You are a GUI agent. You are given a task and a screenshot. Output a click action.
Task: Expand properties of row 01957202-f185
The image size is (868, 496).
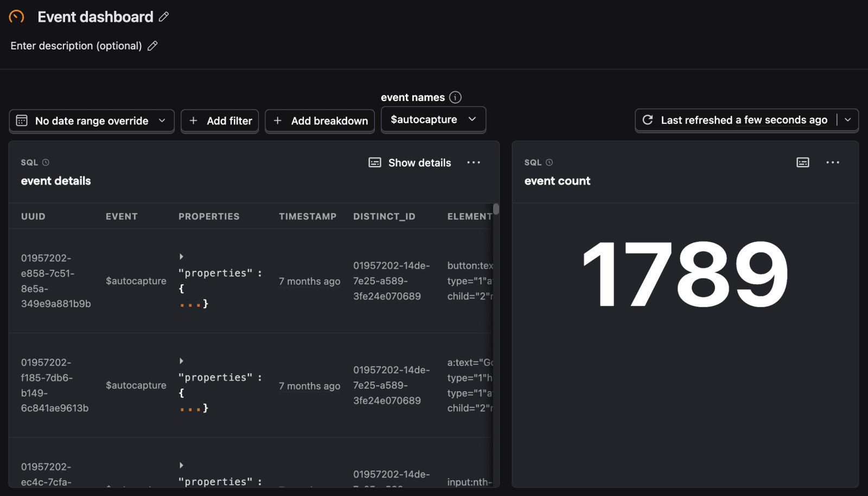tap(181, 361)
